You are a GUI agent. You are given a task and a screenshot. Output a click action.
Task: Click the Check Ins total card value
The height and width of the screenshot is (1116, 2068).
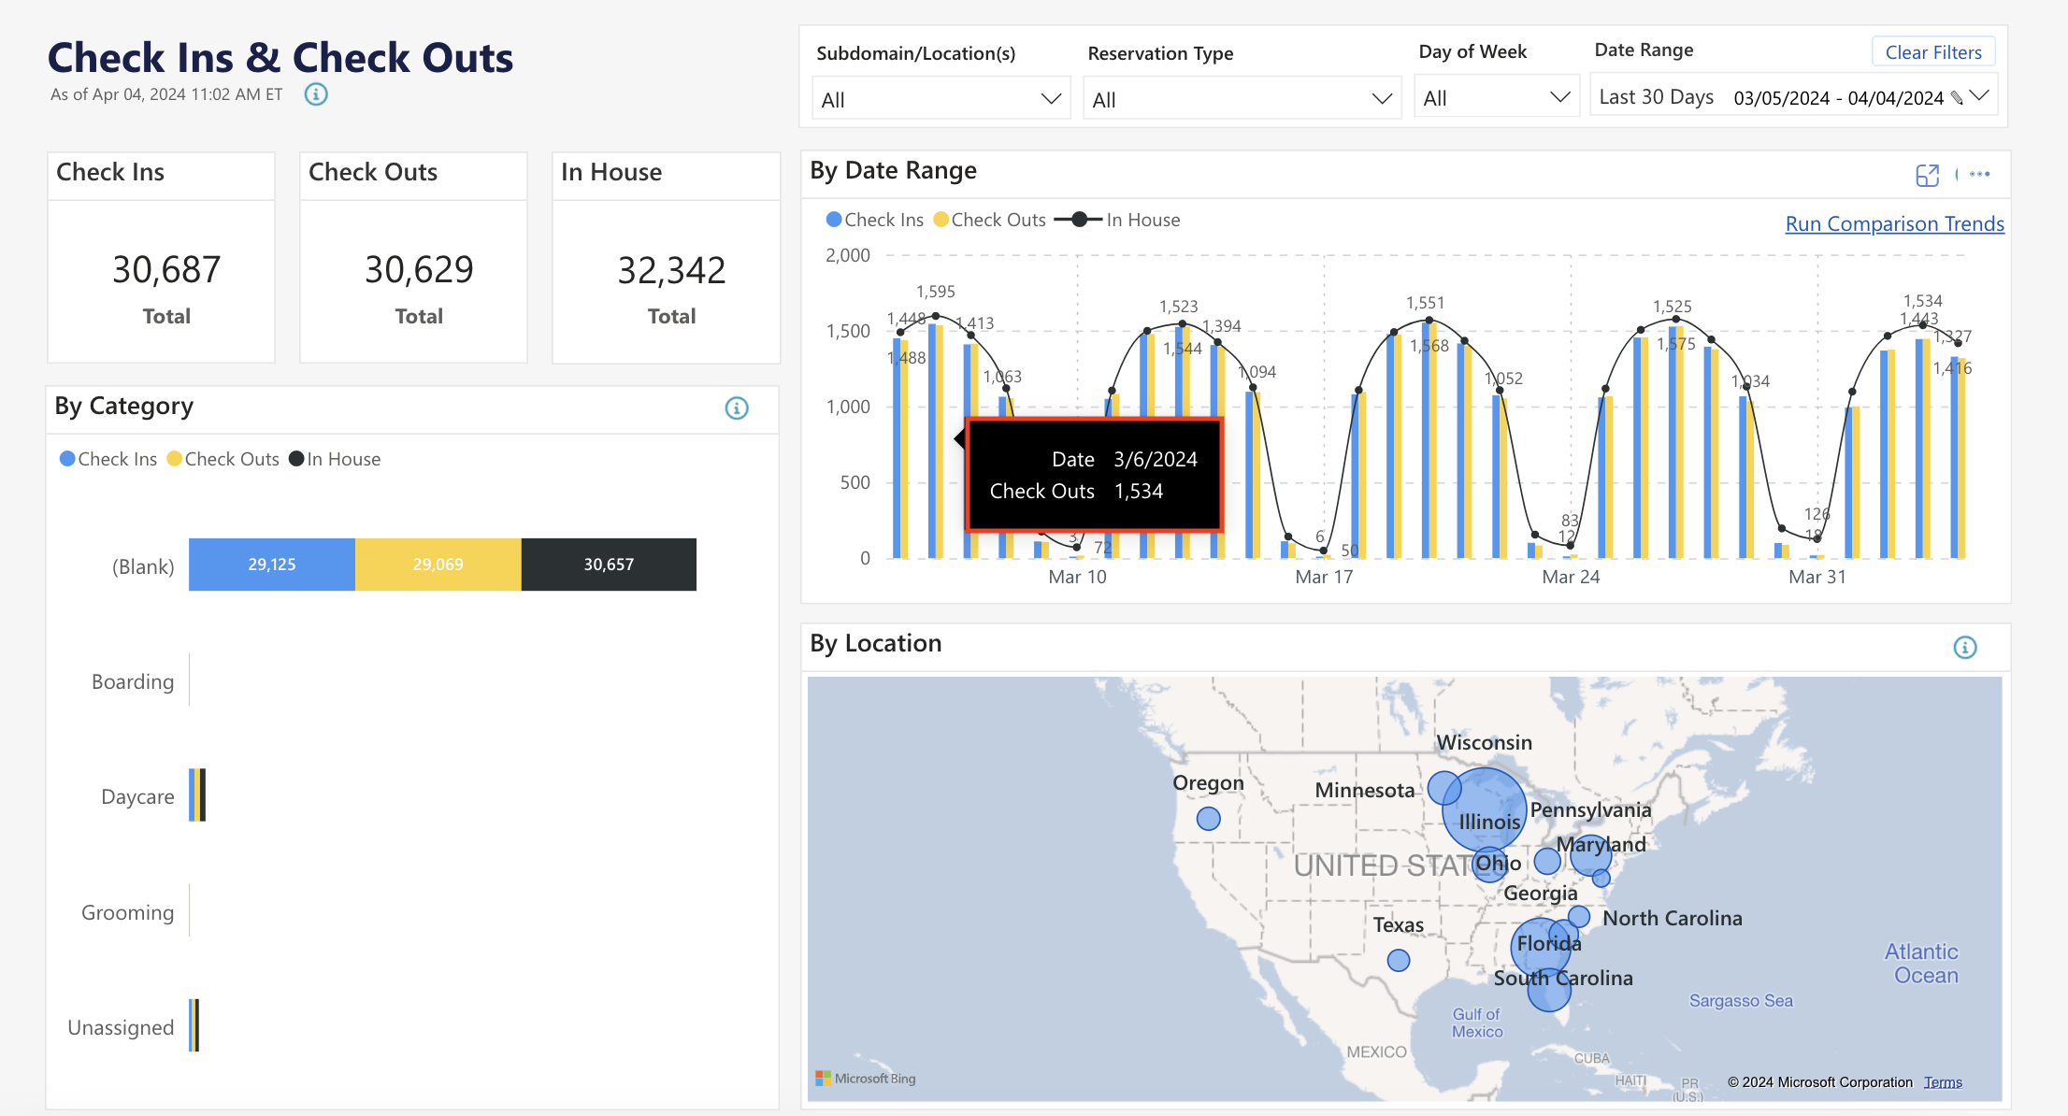[166, 270]
